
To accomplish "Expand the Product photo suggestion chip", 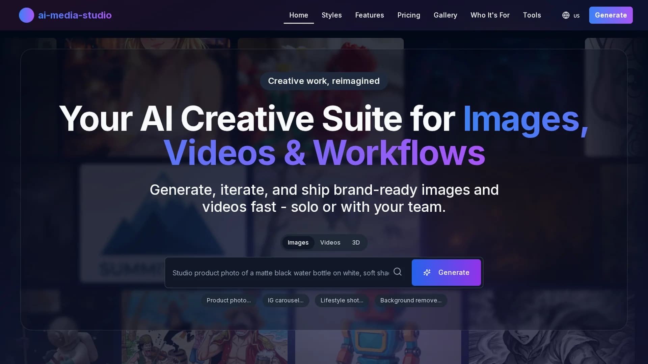I will click(229, 300).
